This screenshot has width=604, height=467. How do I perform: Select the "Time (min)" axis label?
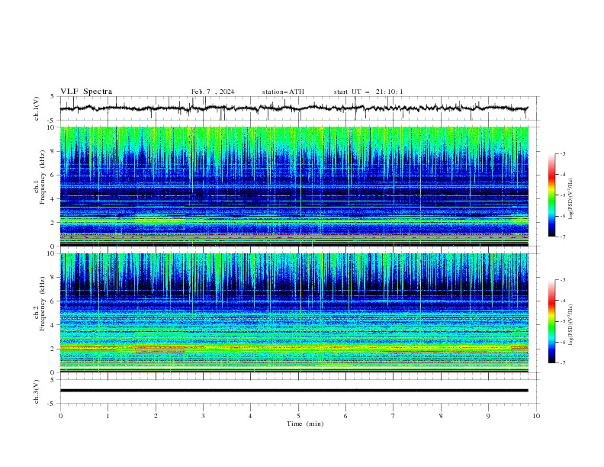[x=305, y=424]
